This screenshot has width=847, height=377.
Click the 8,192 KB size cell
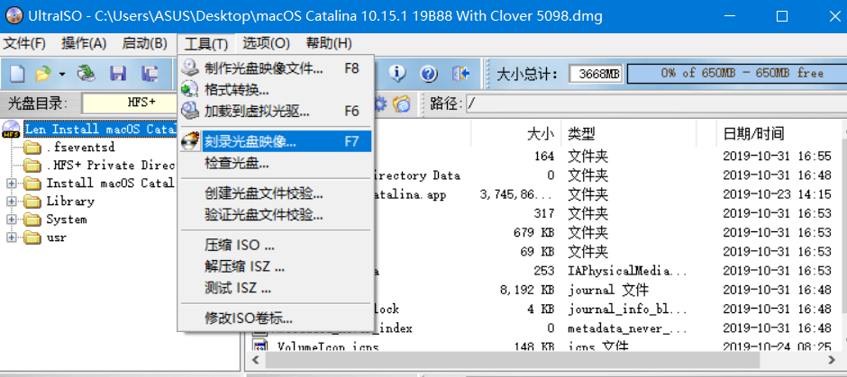coord(527,290)
